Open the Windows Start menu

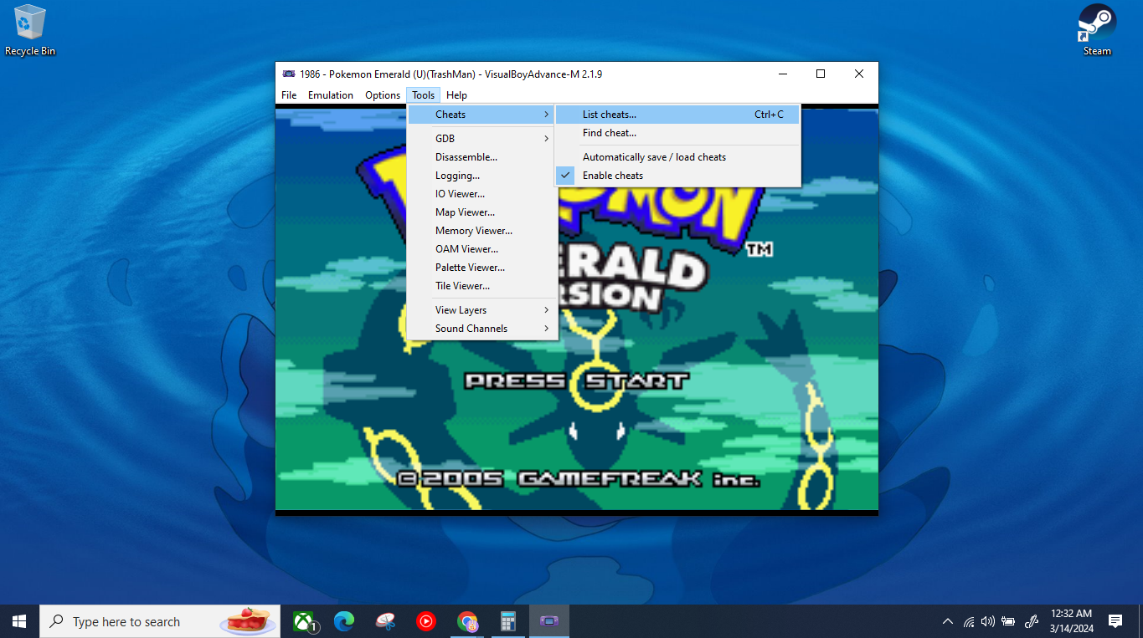point(19,621)
